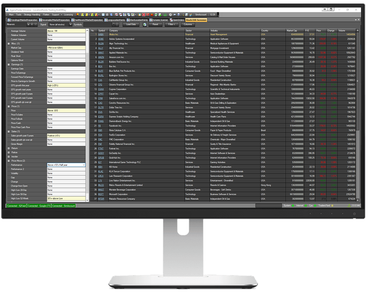
Task: Click the Columns button
Action: tap(188, 24)
